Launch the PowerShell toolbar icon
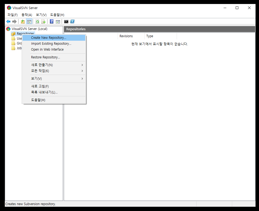Screen dimensions: 259x211 72,21
